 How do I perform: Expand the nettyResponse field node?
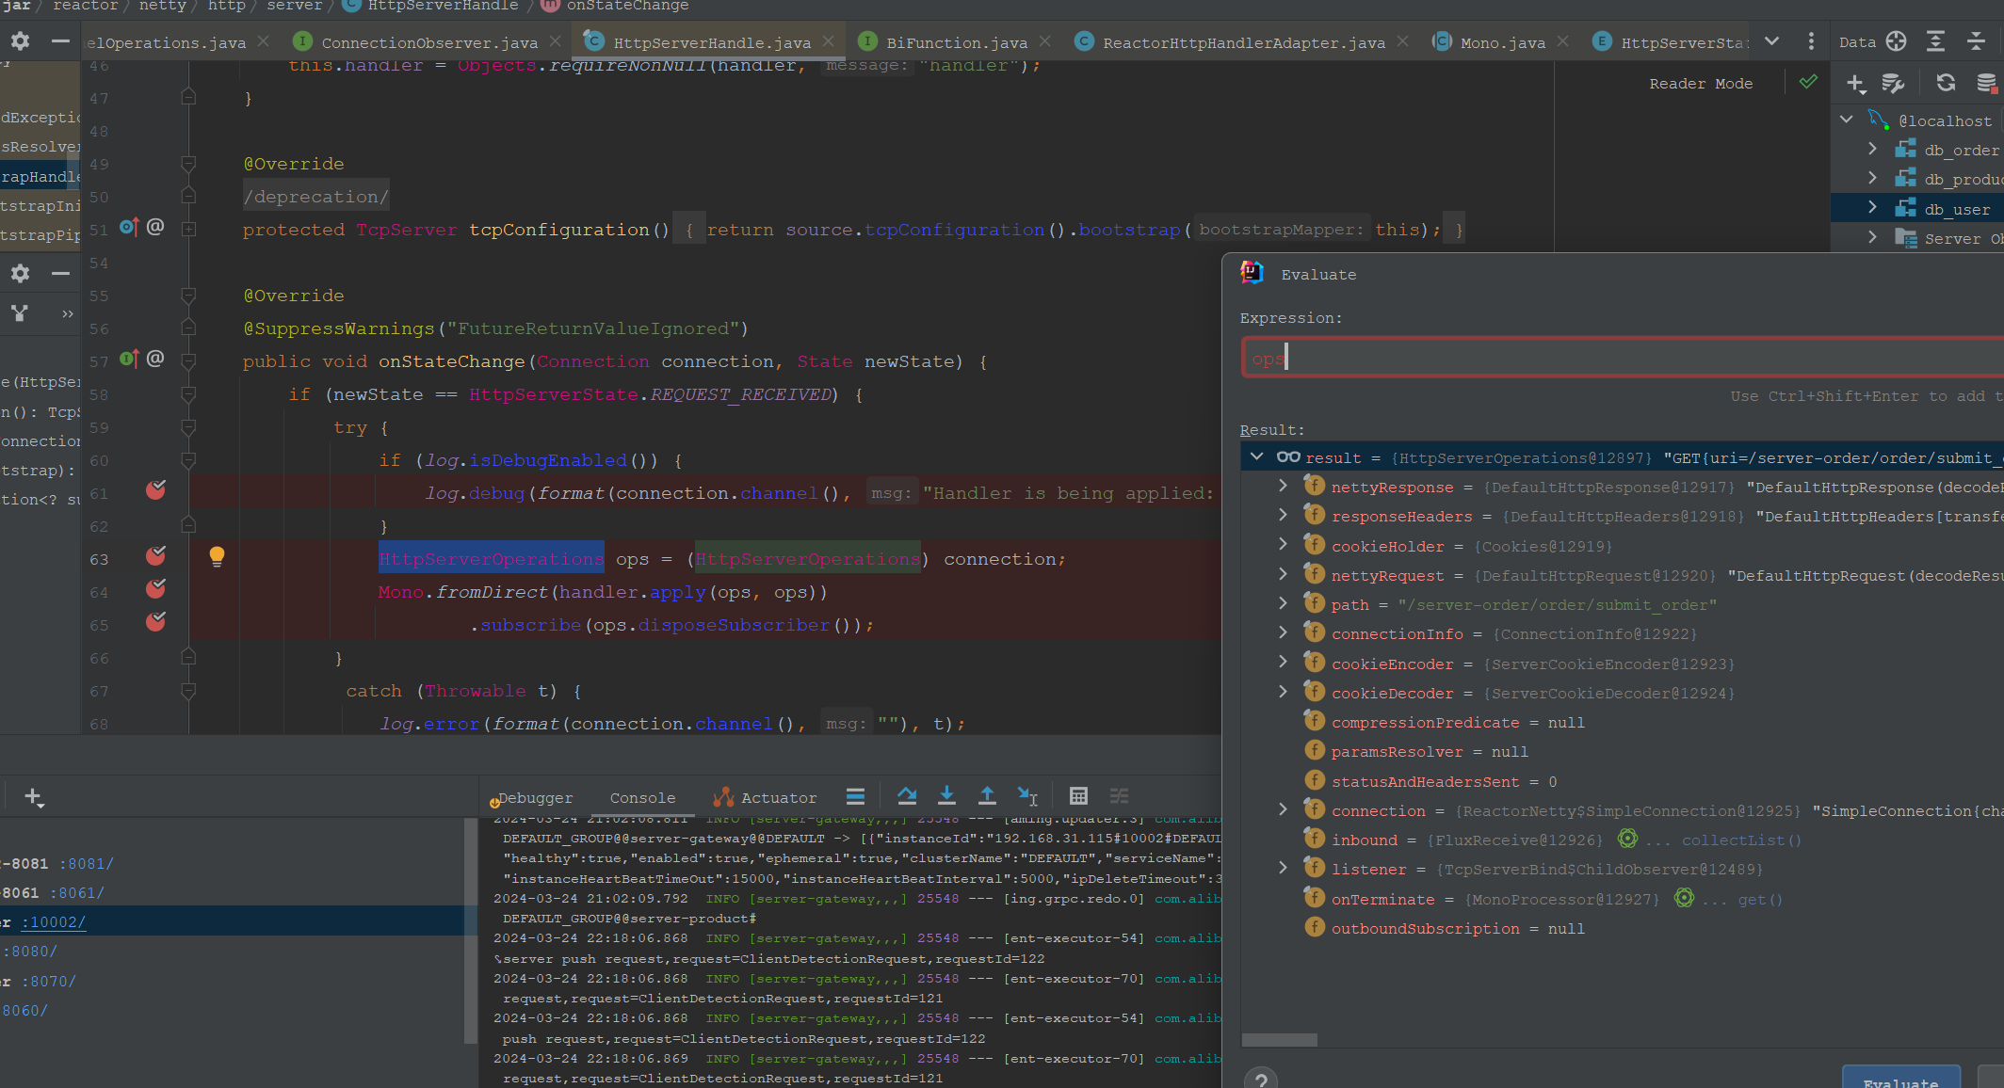(1283, 486)
